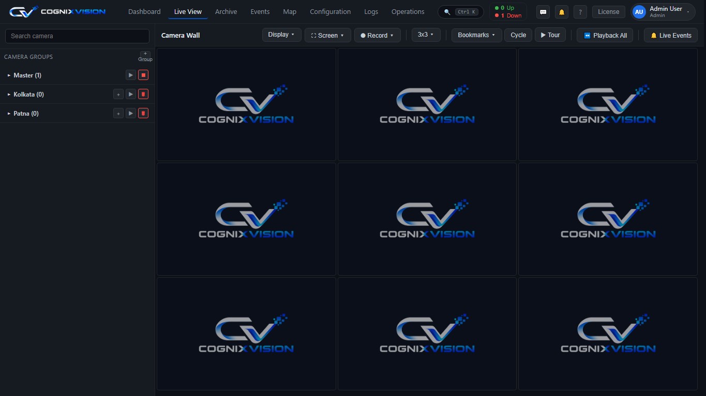Switch to the Events tab
This screenshot has height=396, width=706.
point(260,11)
